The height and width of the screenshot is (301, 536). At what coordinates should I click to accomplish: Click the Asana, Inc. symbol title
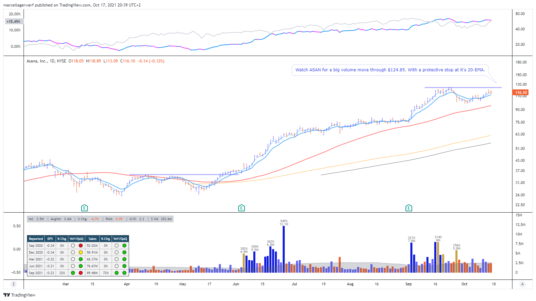pos(37,61)
